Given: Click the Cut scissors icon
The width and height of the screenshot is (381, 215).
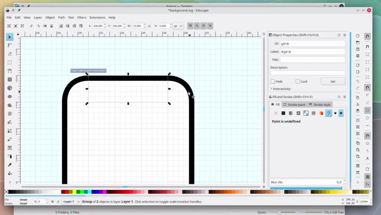Looking at the screenshot, I should (x=358, y=104).
